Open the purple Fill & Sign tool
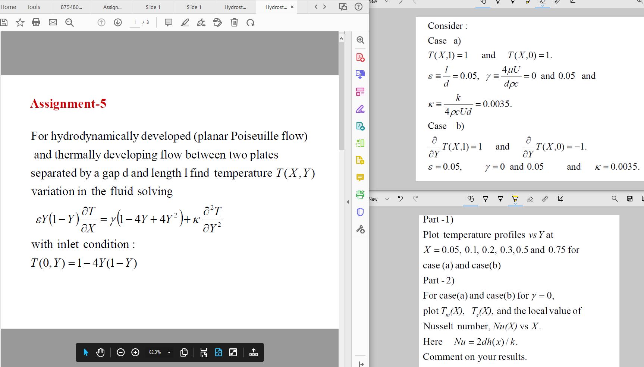 point(360,109)
